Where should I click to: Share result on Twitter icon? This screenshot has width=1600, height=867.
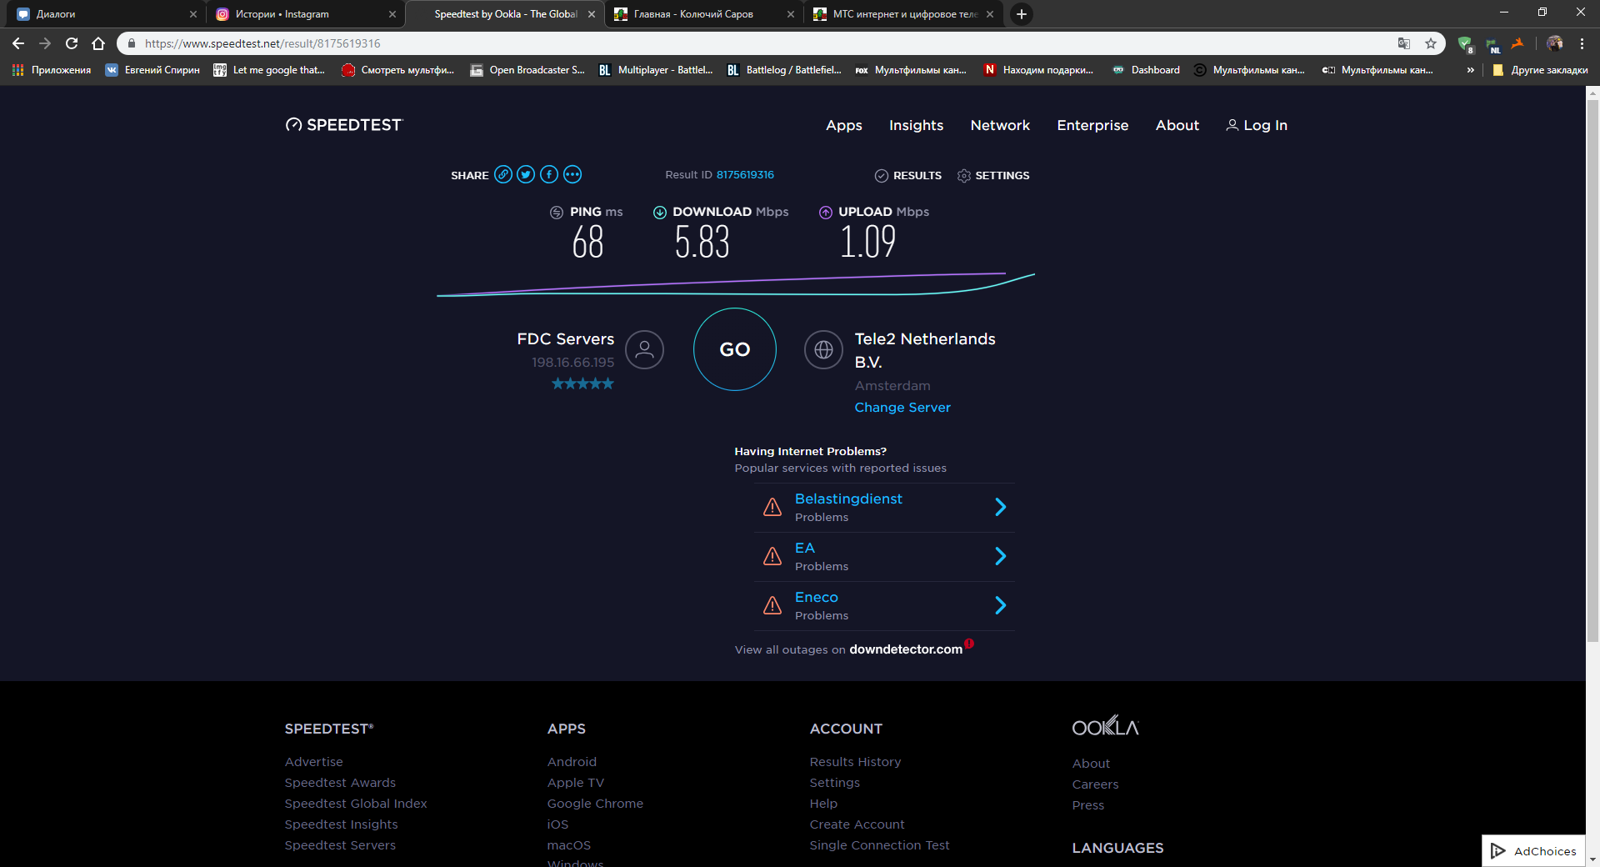click(526, 174)
